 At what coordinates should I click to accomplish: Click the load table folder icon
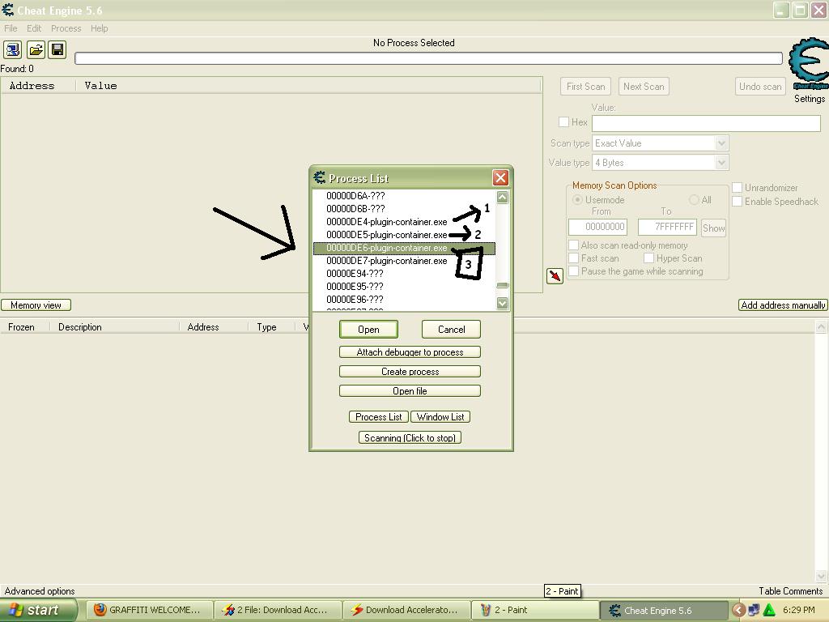click(x=36, y=49)
